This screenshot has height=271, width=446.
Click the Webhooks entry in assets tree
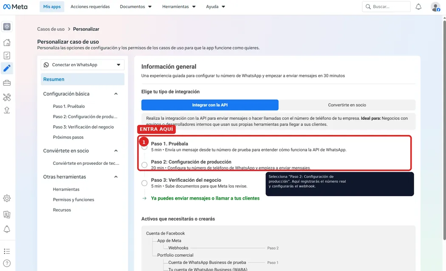178,248
